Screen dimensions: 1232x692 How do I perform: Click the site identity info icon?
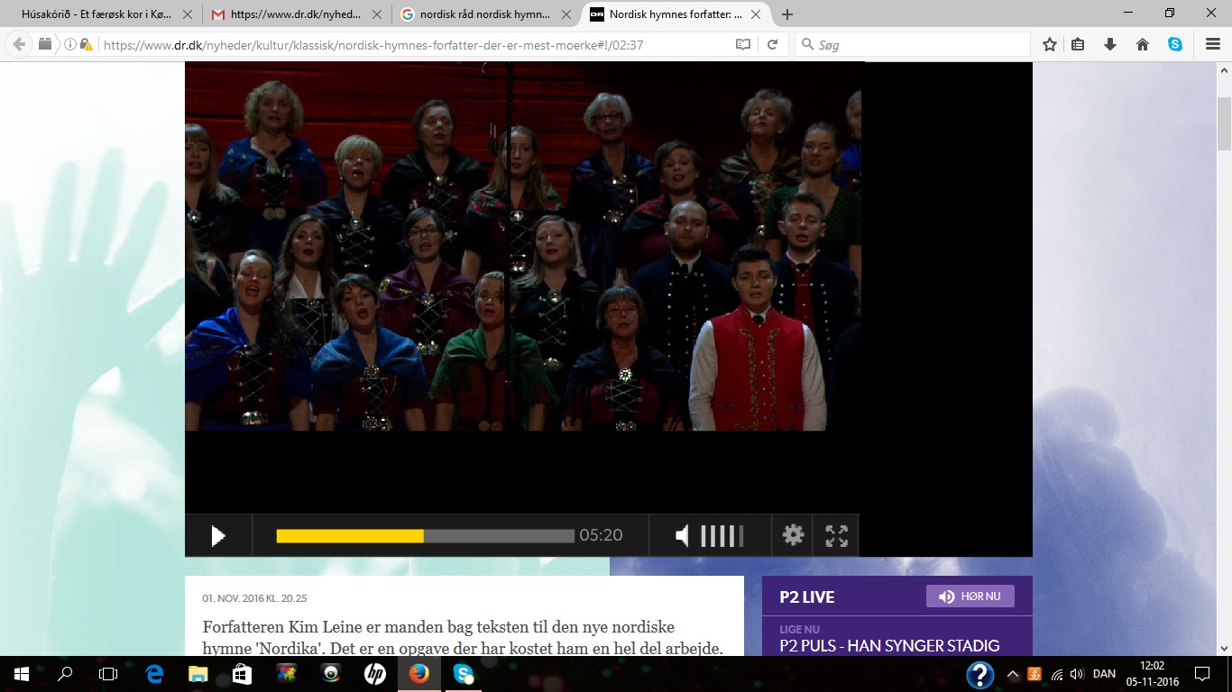click(70, 44)
